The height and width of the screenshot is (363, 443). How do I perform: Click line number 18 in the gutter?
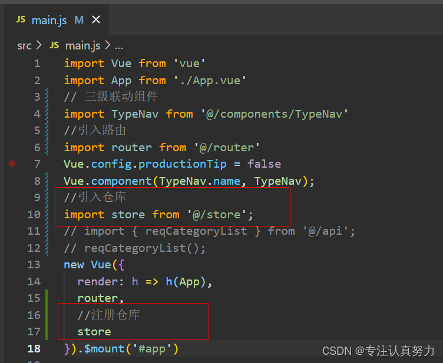pyautogui.click(x=34, y=349)
